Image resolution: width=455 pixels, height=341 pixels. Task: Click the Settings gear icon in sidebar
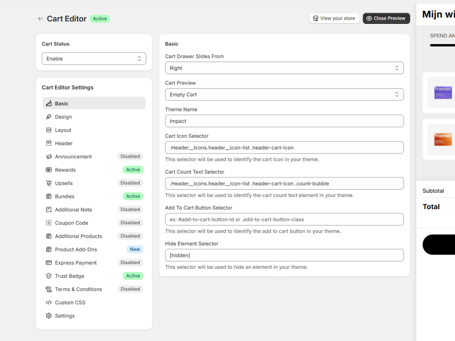click(49, 316)
